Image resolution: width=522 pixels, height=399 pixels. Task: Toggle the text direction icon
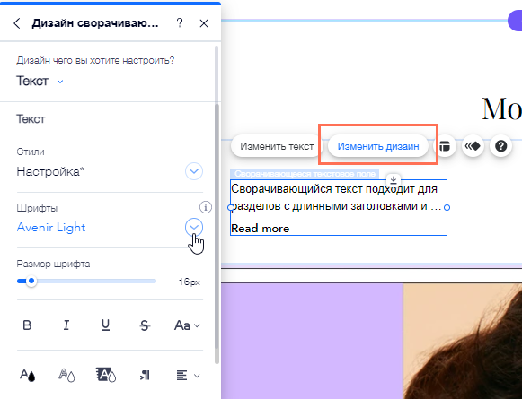[145, 376]
